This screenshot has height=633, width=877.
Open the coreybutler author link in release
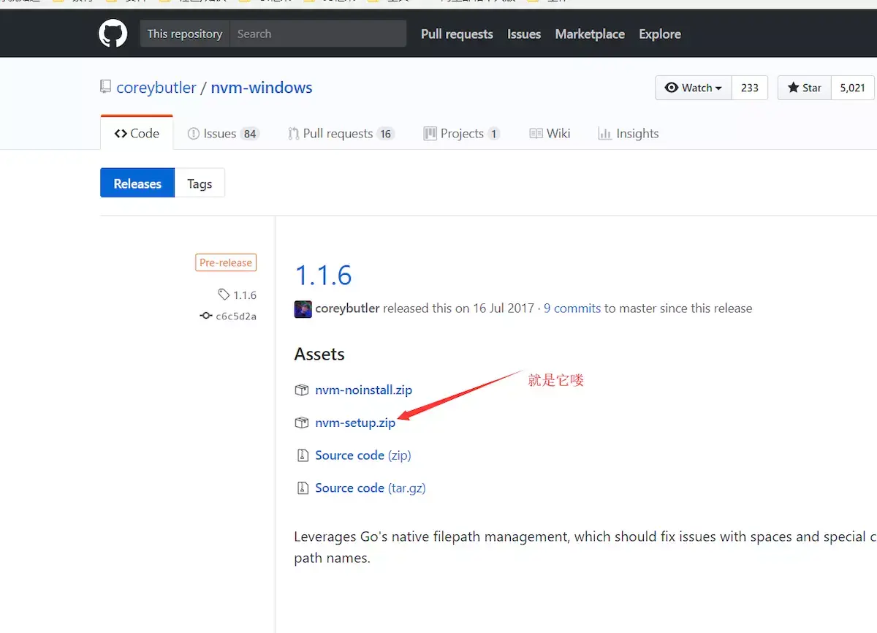pos(347,308)
